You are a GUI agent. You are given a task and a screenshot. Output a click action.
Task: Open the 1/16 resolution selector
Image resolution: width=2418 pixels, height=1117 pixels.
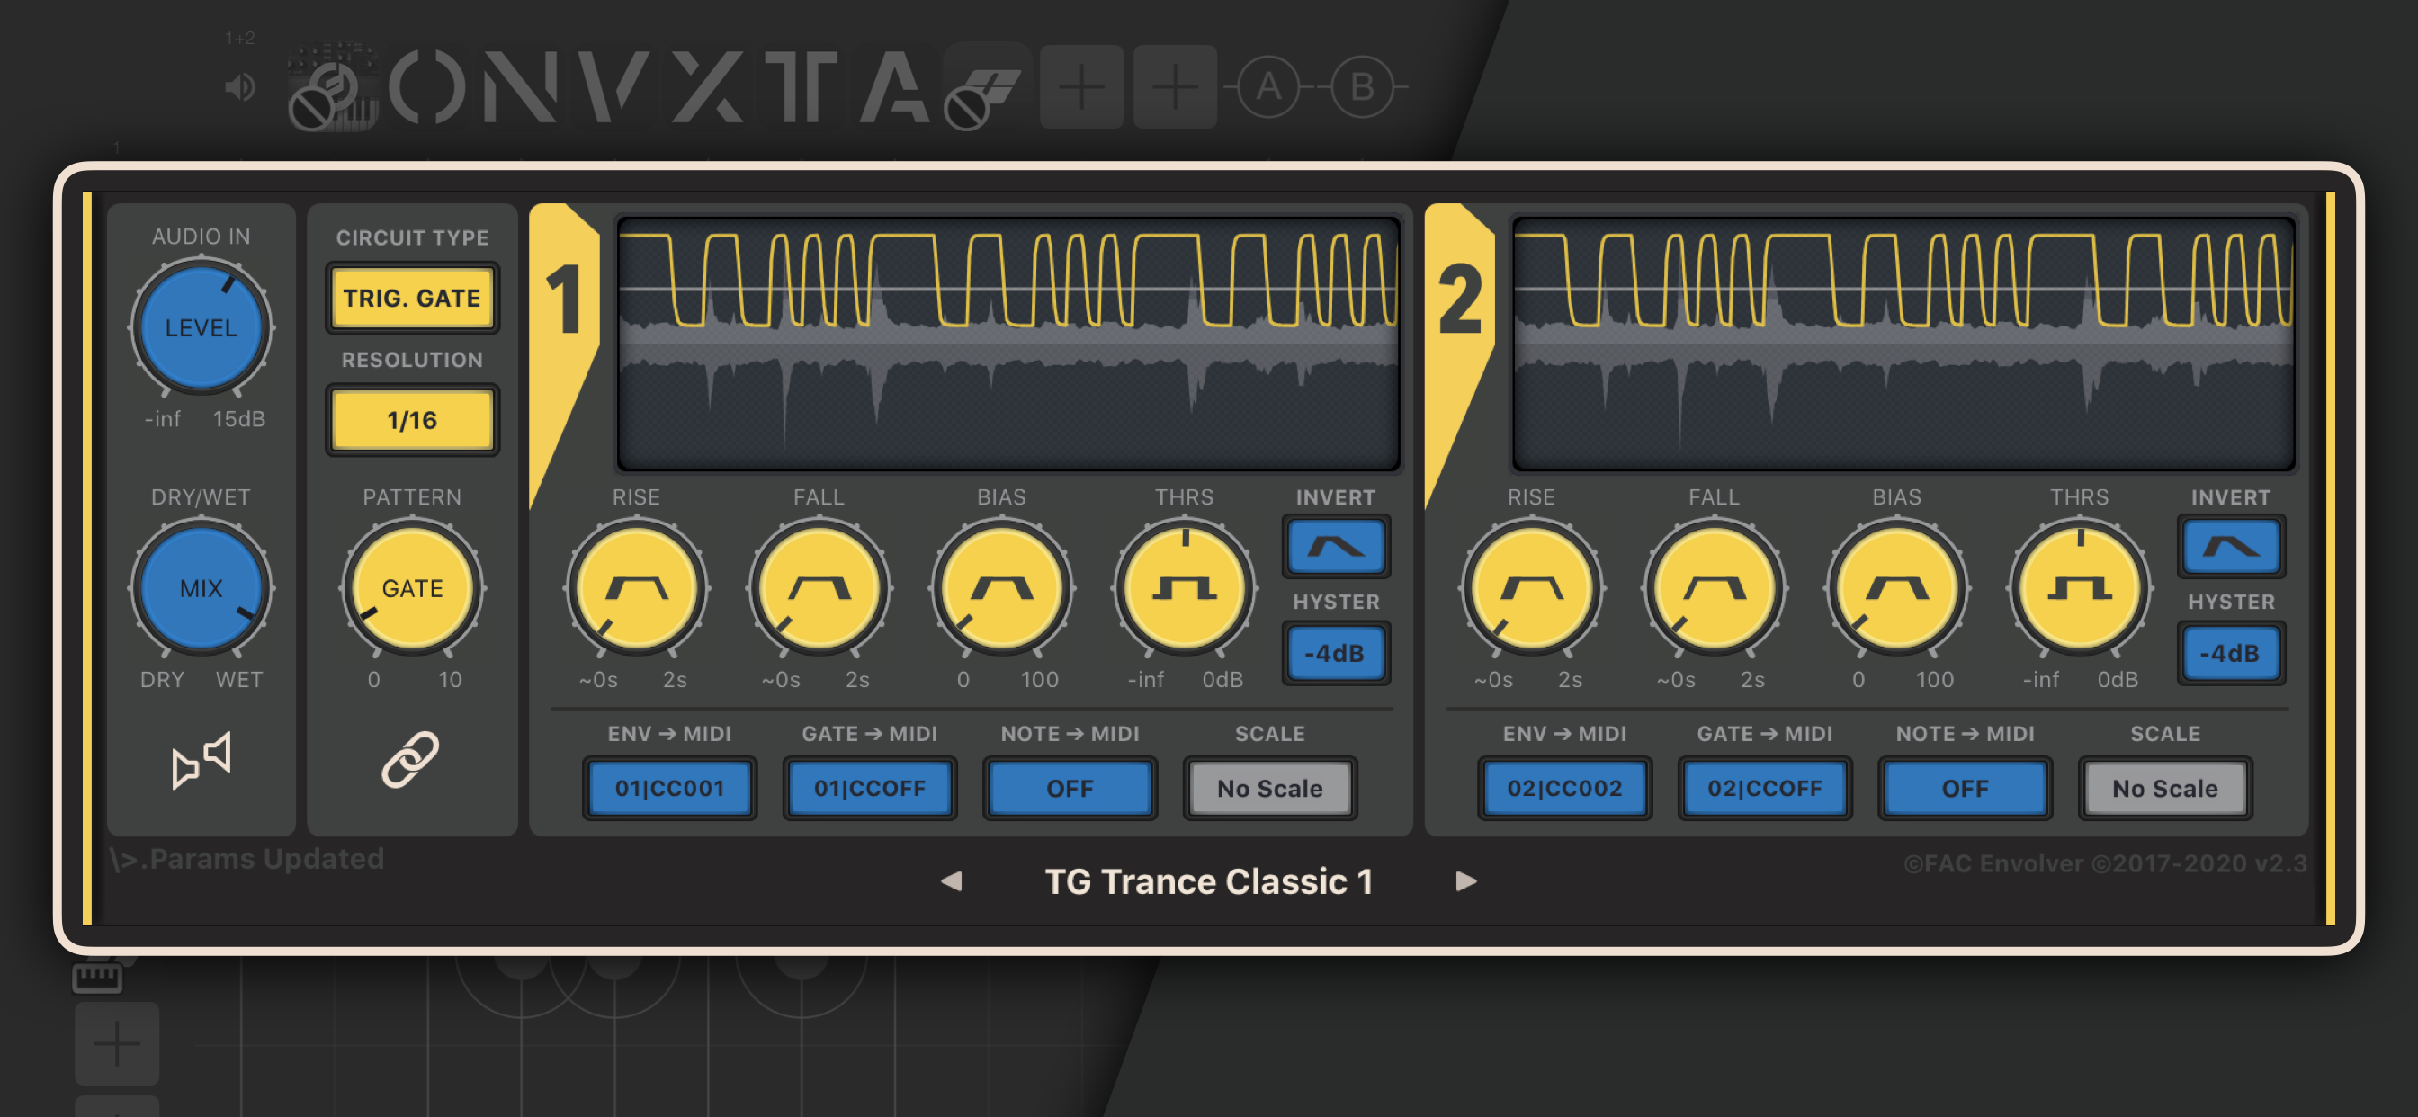point(412,420)
